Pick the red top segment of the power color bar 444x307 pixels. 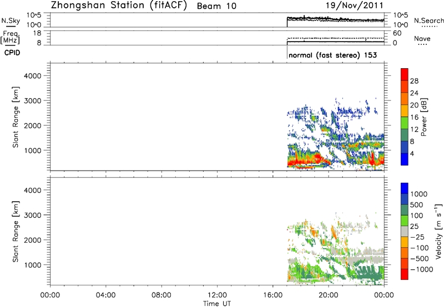(405, 75)
